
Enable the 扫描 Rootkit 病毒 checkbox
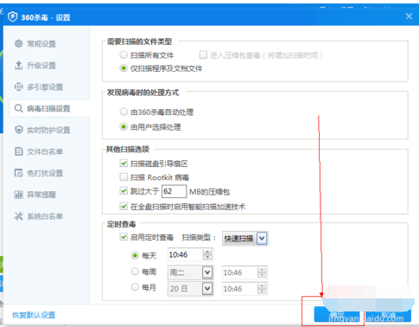pos(124,176)
